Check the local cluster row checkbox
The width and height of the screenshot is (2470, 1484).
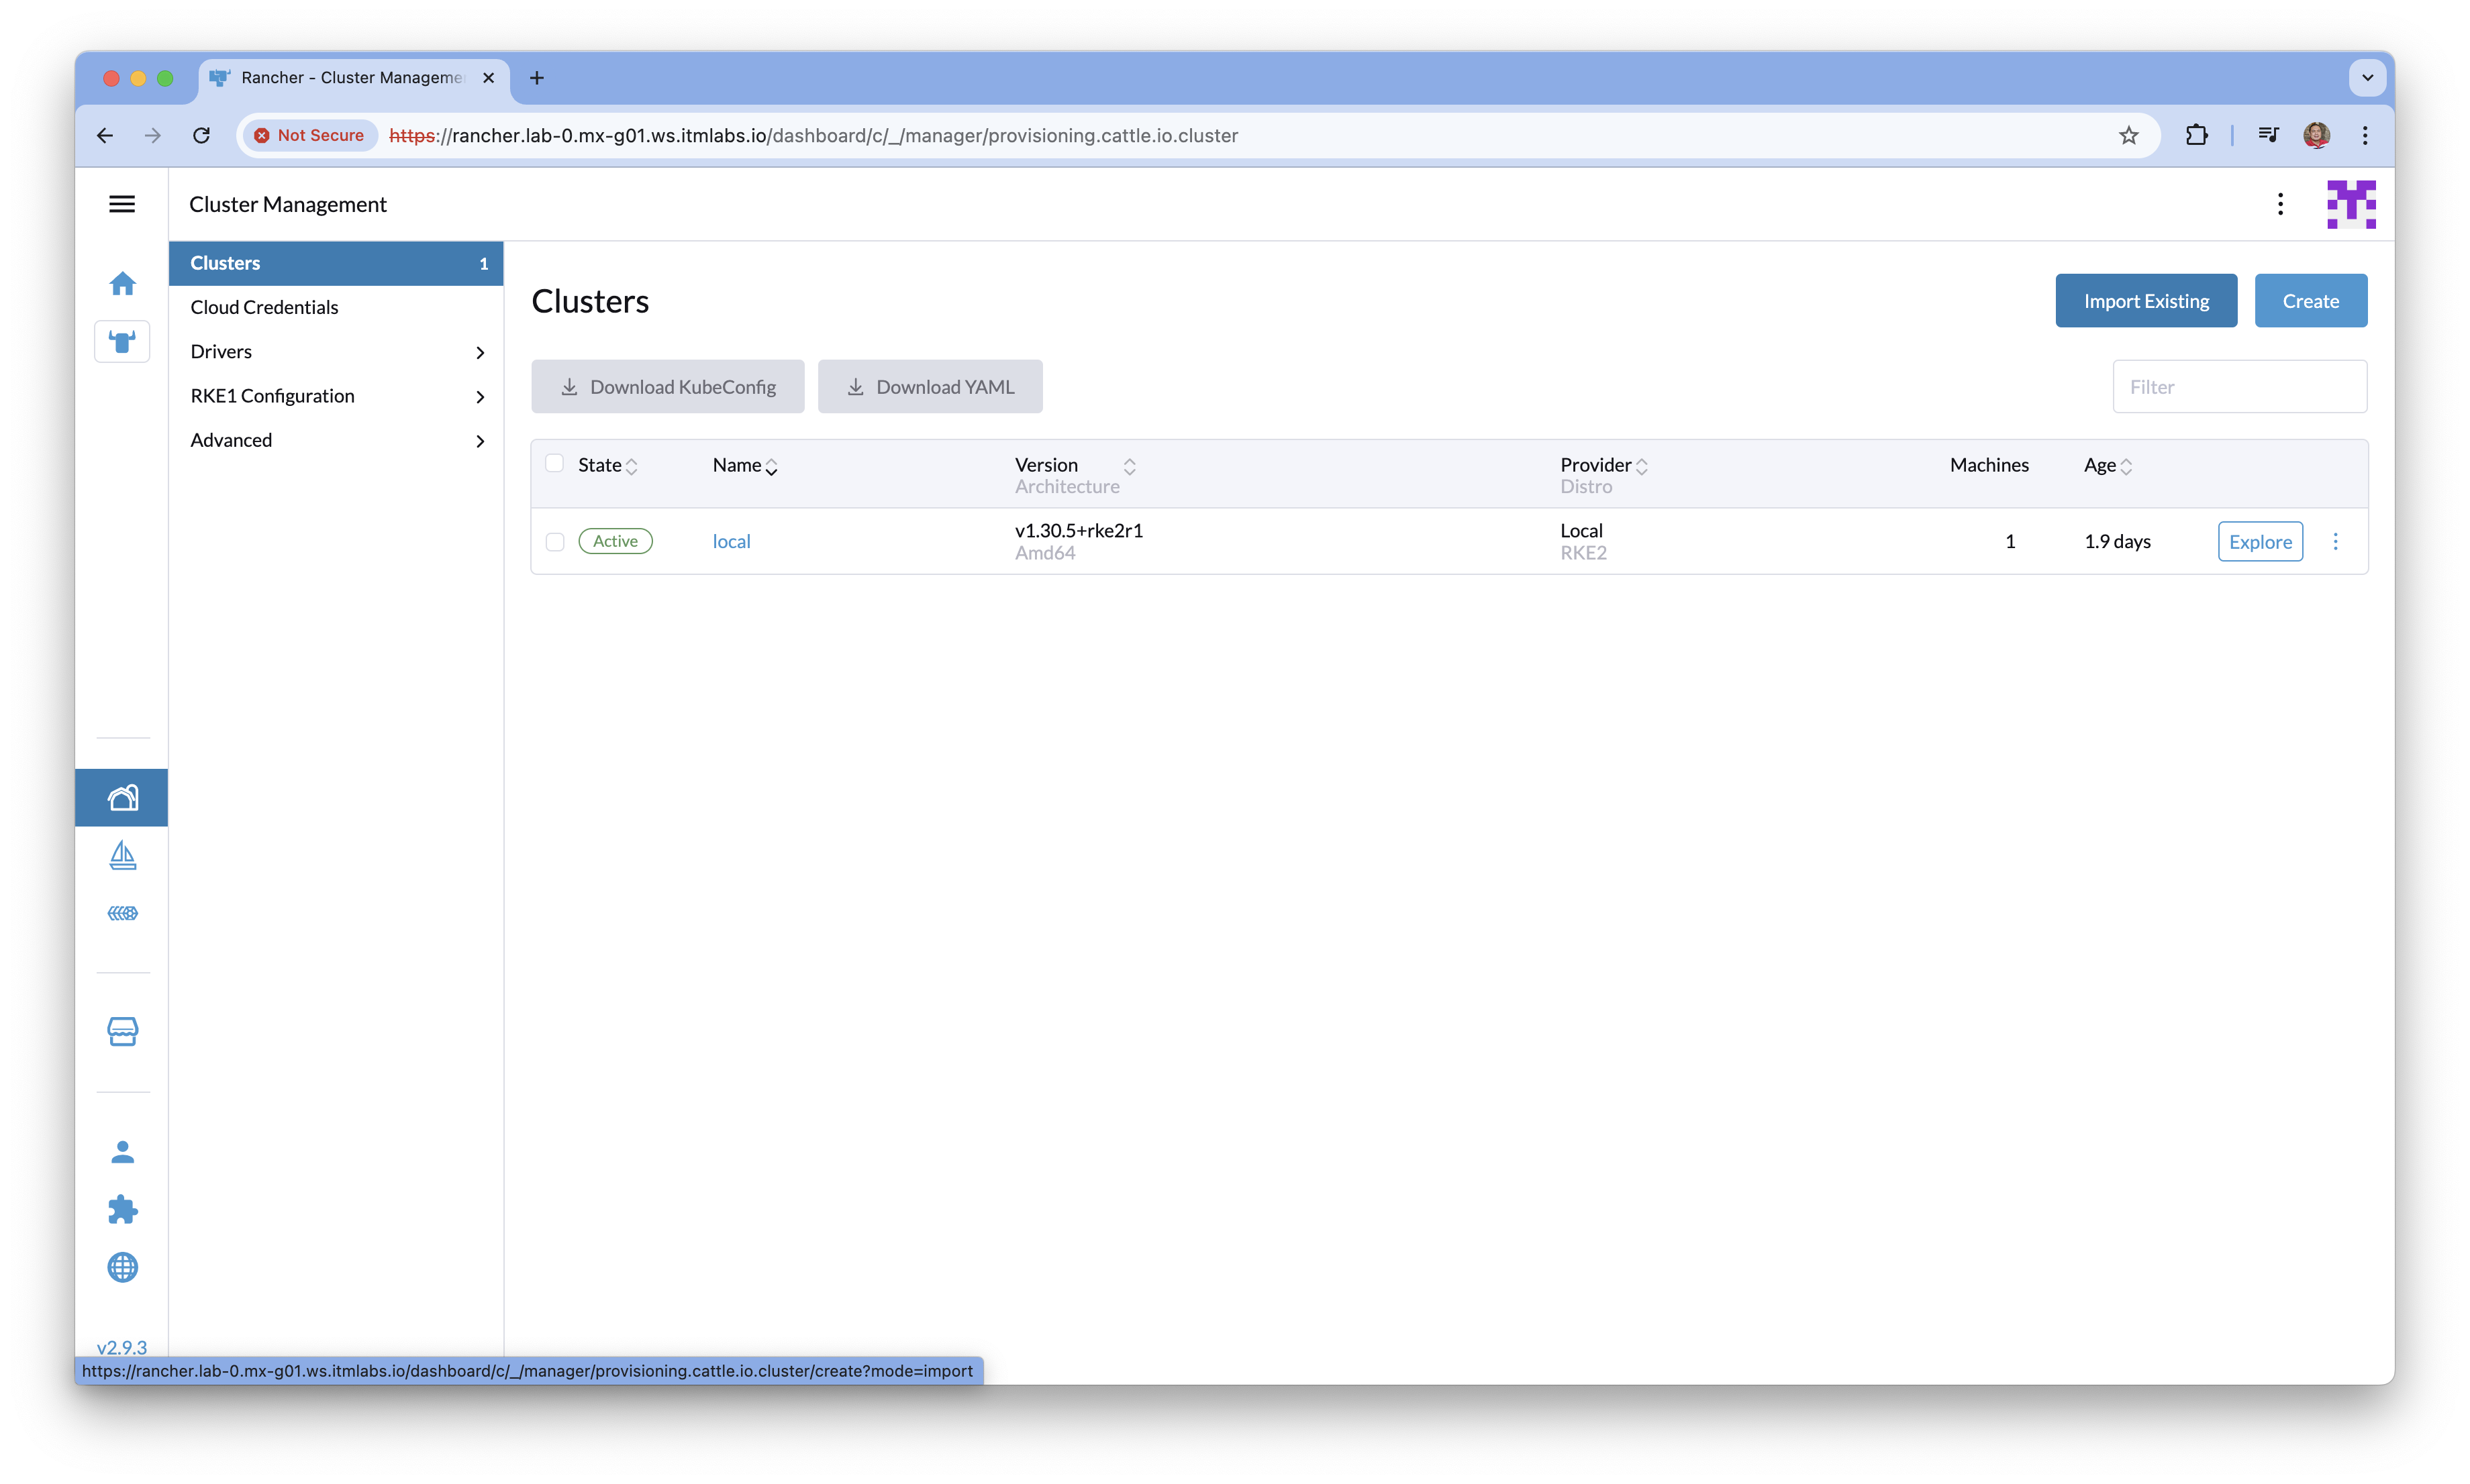[555, 542]
